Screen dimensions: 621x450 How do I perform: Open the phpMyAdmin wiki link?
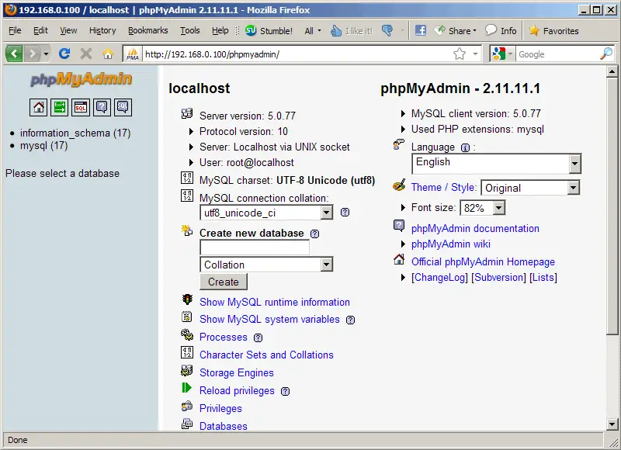[x=451, y=244]
